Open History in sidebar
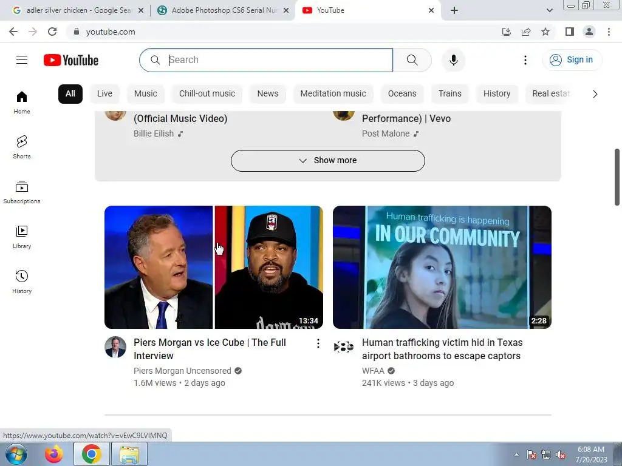Screen dimensions: 622x466 pos(22,282)
